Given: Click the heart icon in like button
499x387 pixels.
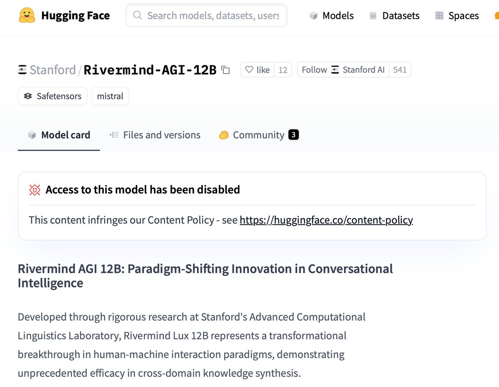Looking at the screenshot, I should [249, 70].
